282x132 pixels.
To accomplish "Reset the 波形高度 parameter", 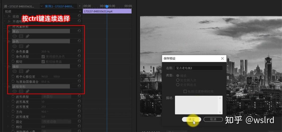I will click(x=79, y=101).
